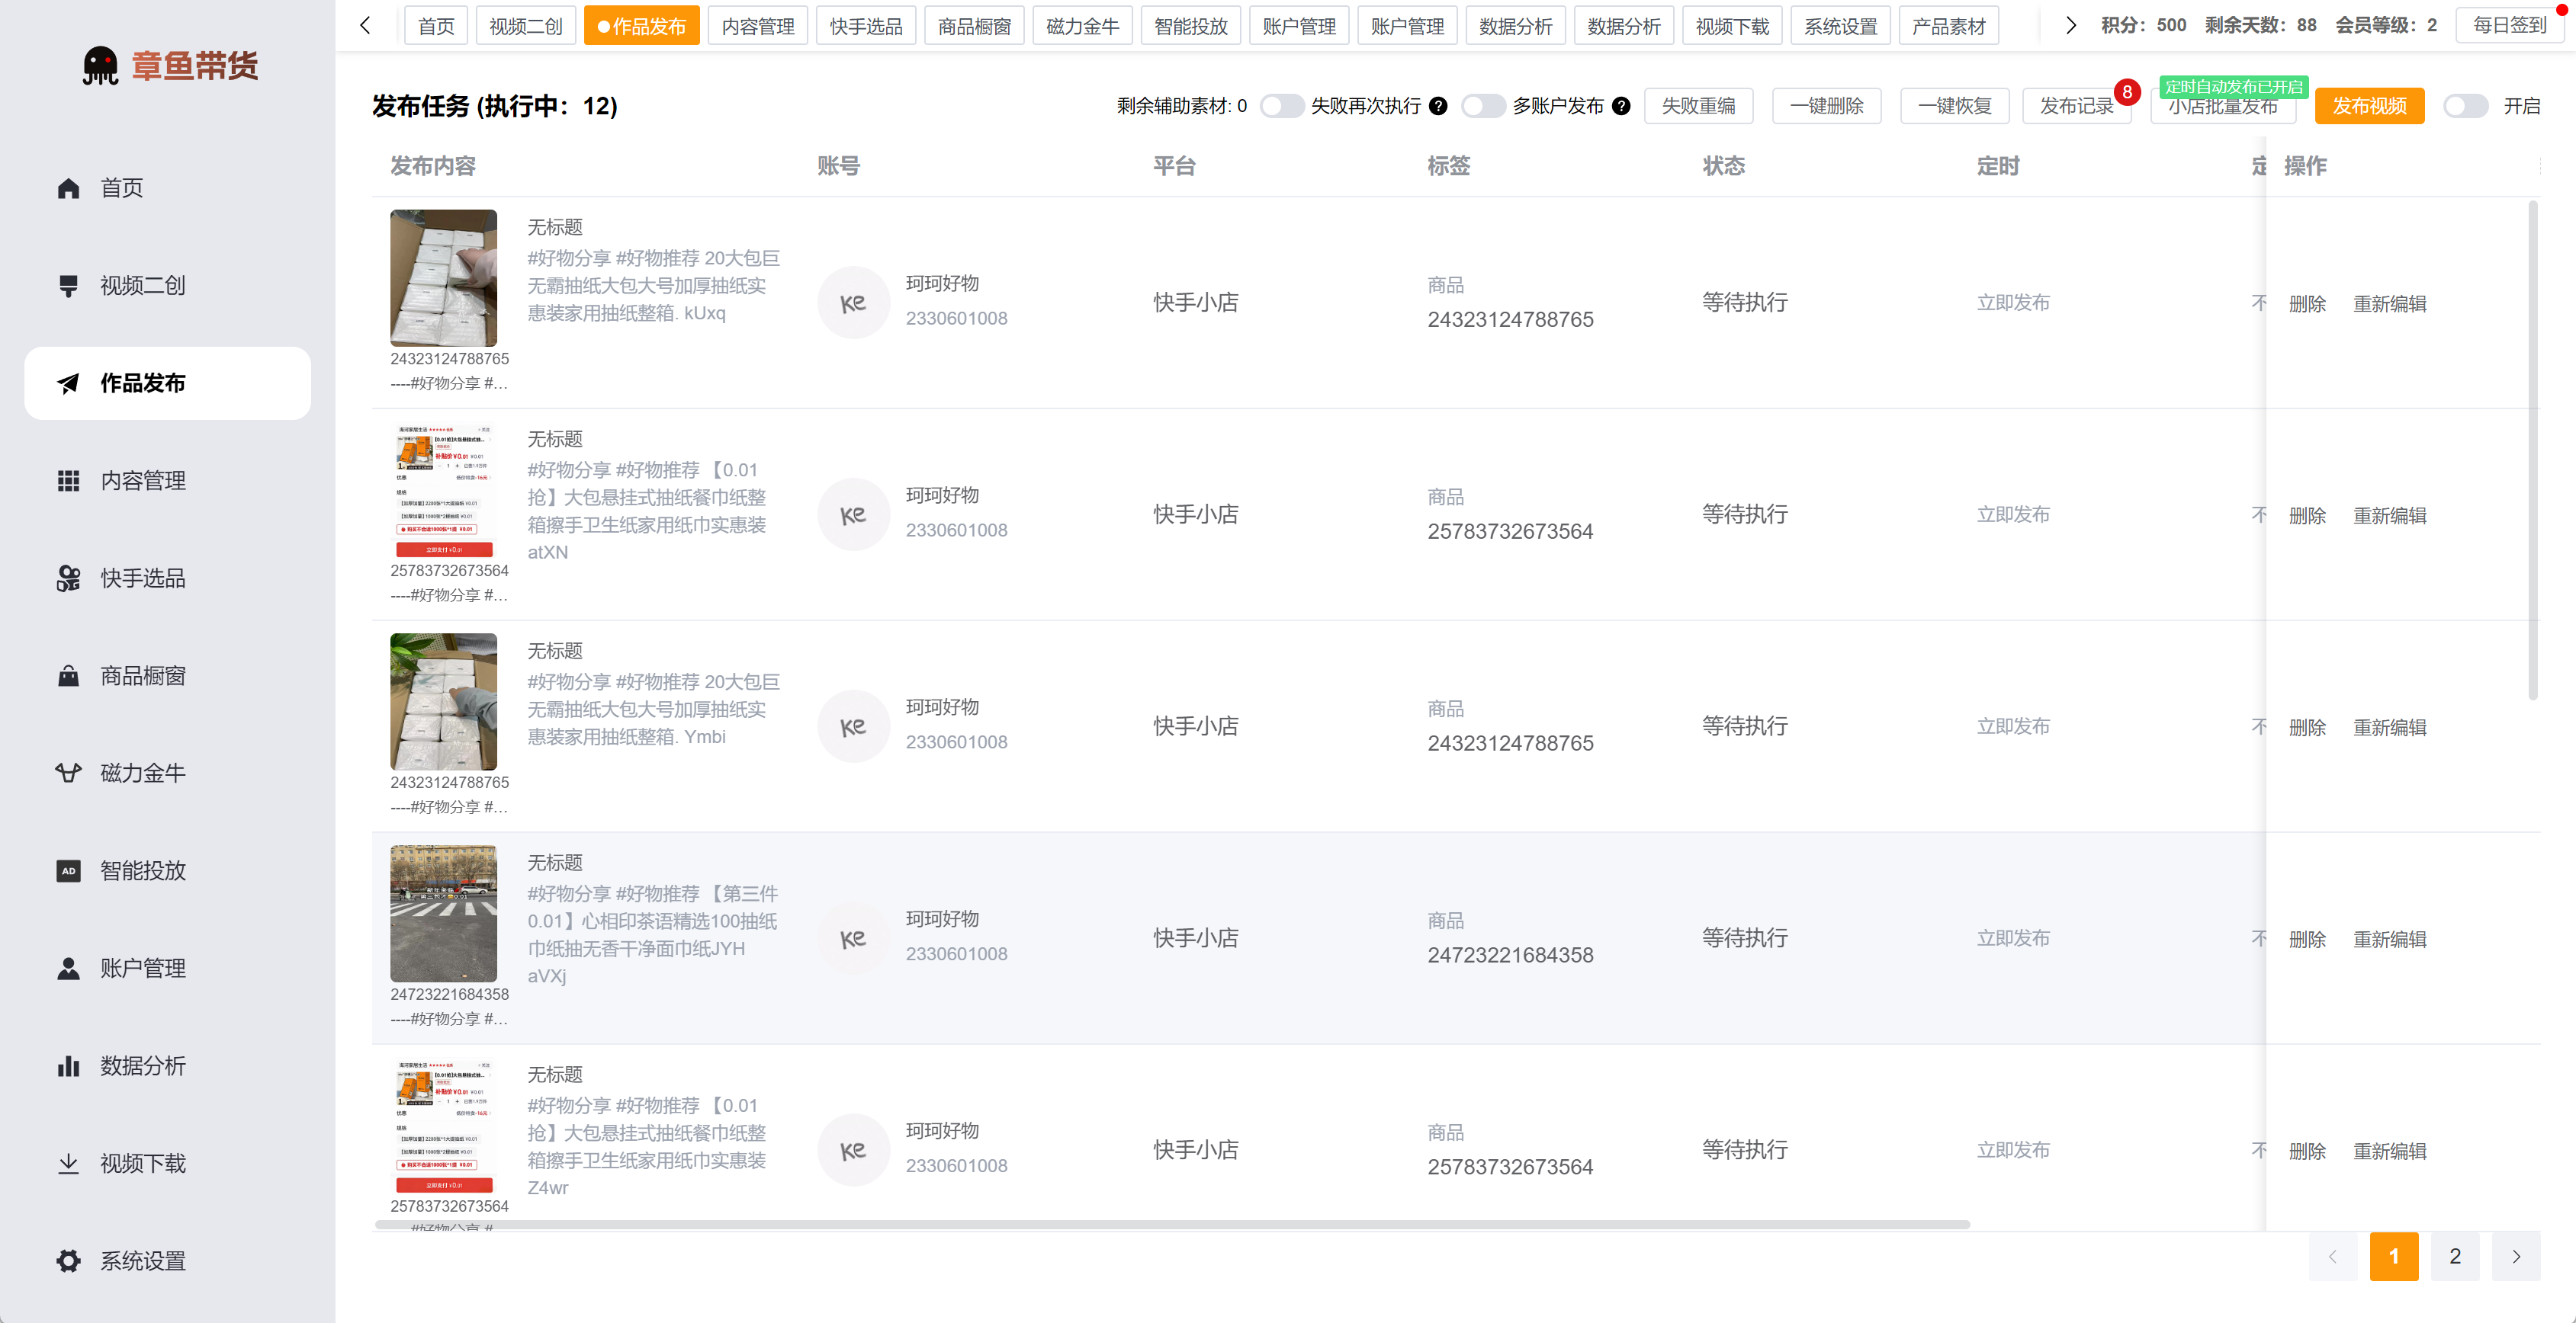2576x1323 pixels.
Task: Click the download arrow 视频下载 icon
Action: coord(68,1163)
